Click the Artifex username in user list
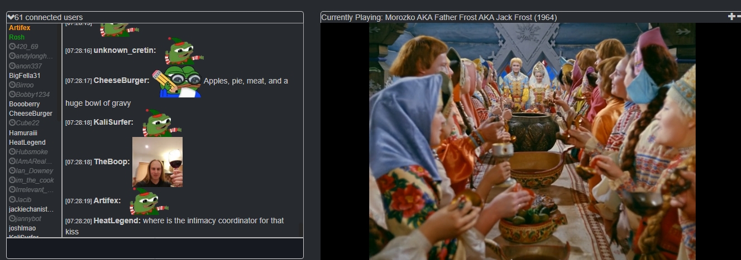 (x=20, y=27)
